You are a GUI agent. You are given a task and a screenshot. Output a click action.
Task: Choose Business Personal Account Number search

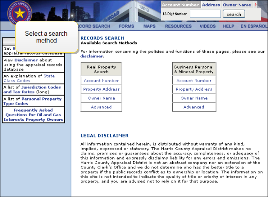tap(194, 80)
